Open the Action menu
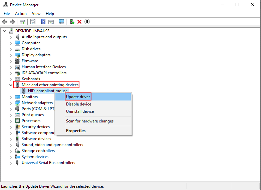 pos(21,14)
